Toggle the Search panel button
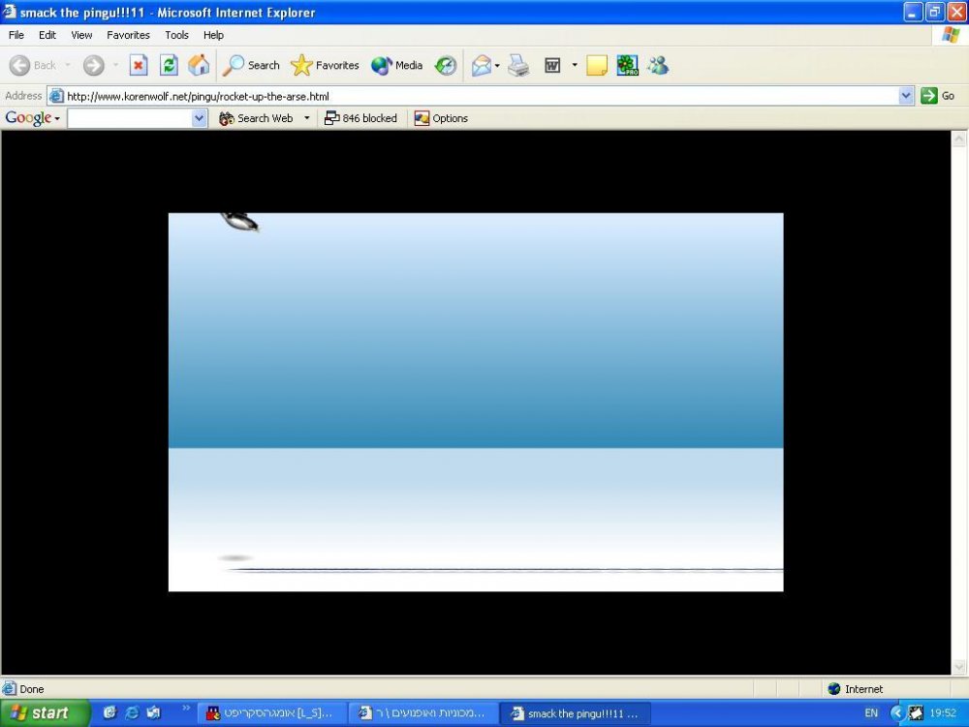 click(250, 65)
